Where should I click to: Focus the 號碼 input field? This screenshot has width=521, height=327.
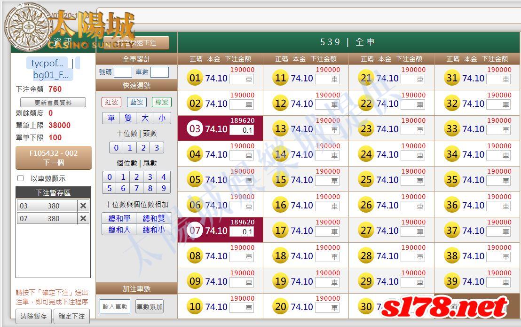coord(123,72)
